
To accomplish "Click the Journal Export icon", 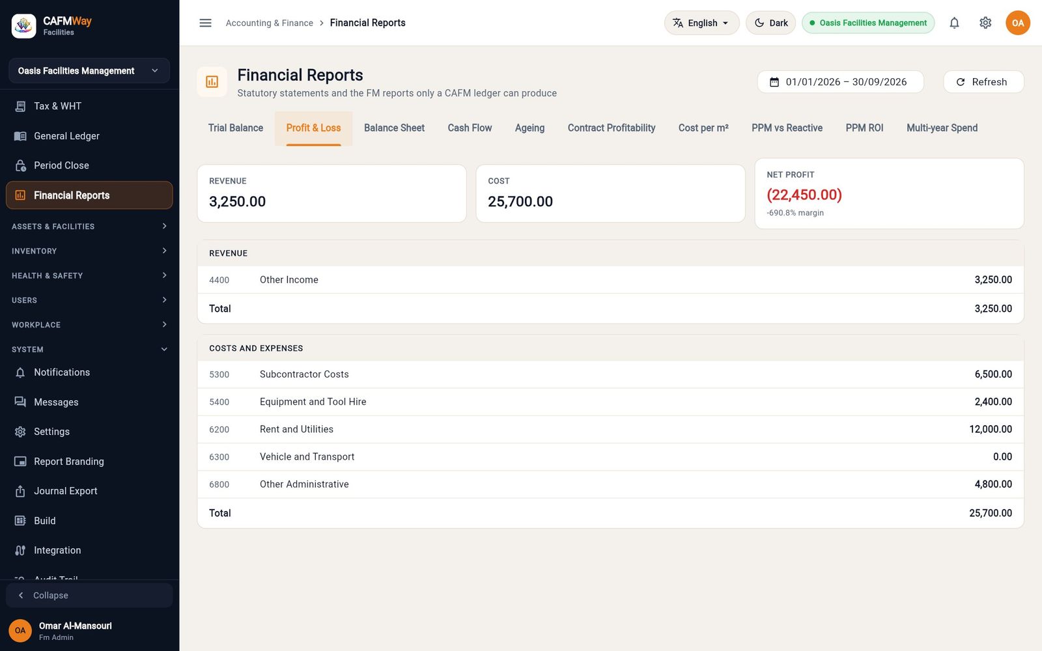I will [x=20, y=491].
